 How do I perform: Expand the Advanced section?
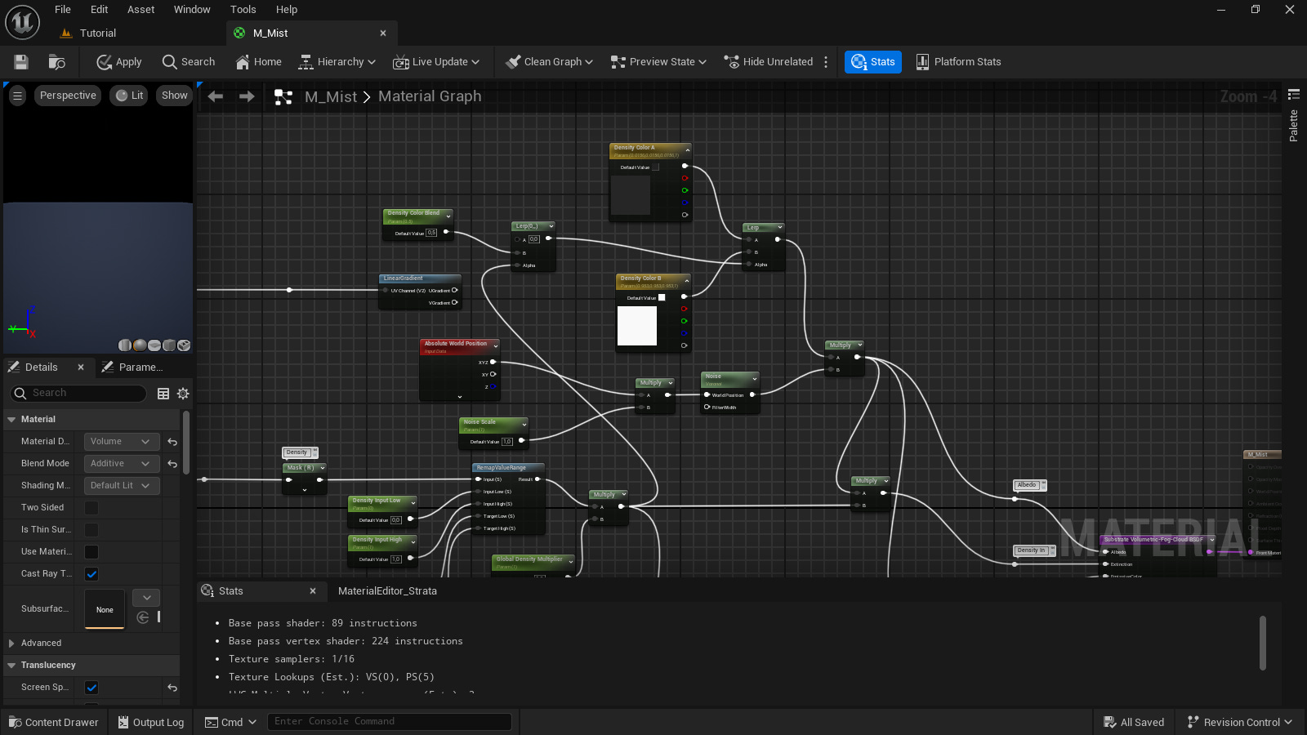(x=11, y=644)
